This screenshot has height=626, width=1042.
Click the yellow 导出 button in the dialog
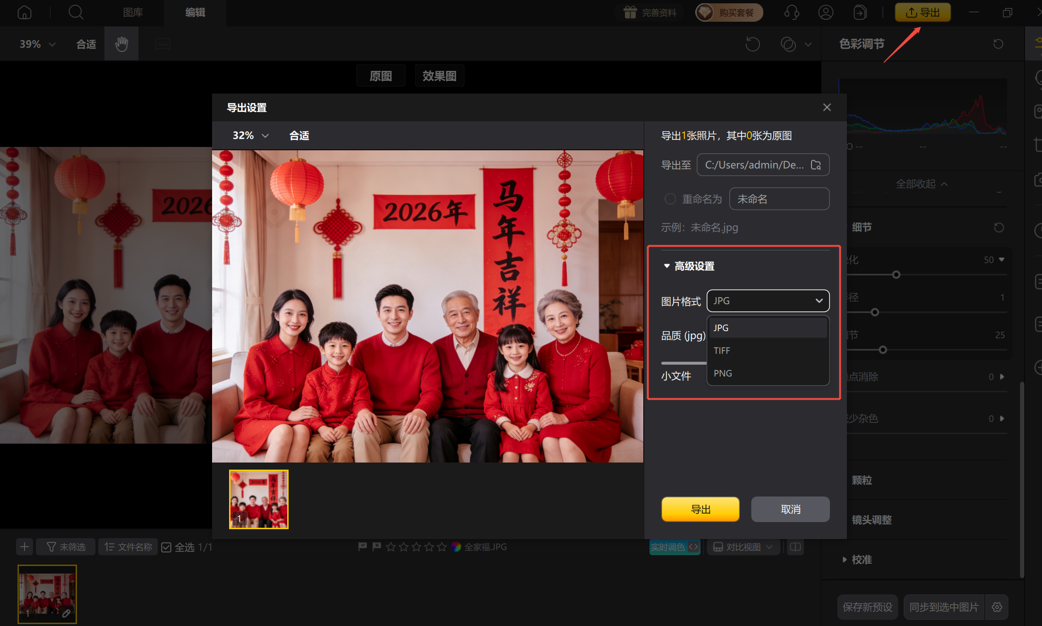coord(700,509)
